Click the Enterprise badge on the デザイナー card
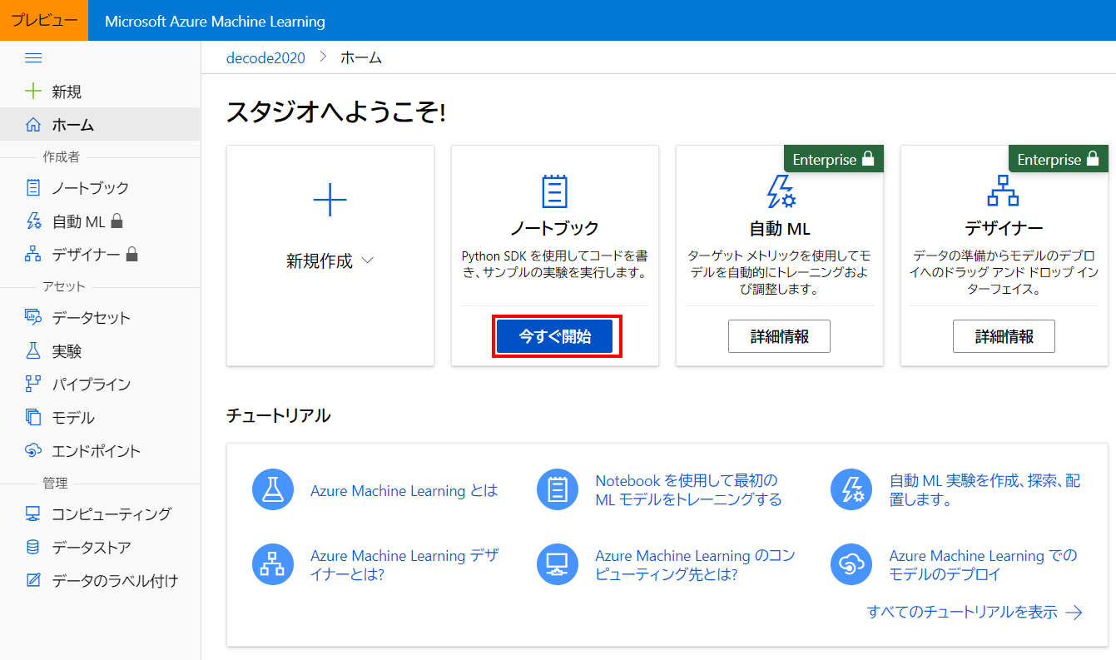This screenshot has width=1116, height=660. click(1058, 159)
